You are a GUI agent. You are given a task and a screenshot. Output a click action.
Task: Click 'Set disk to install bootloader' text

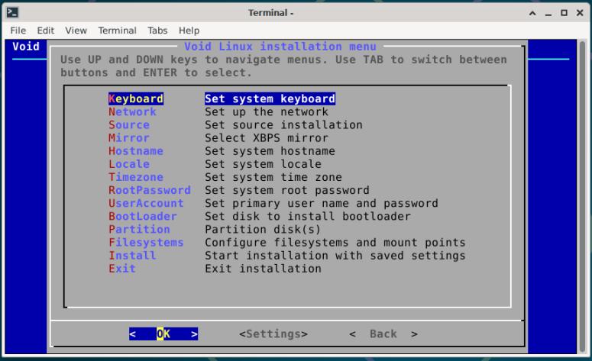(x=308, y=217)
